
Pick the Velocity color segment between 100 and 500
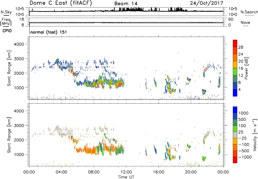(235, 123)
